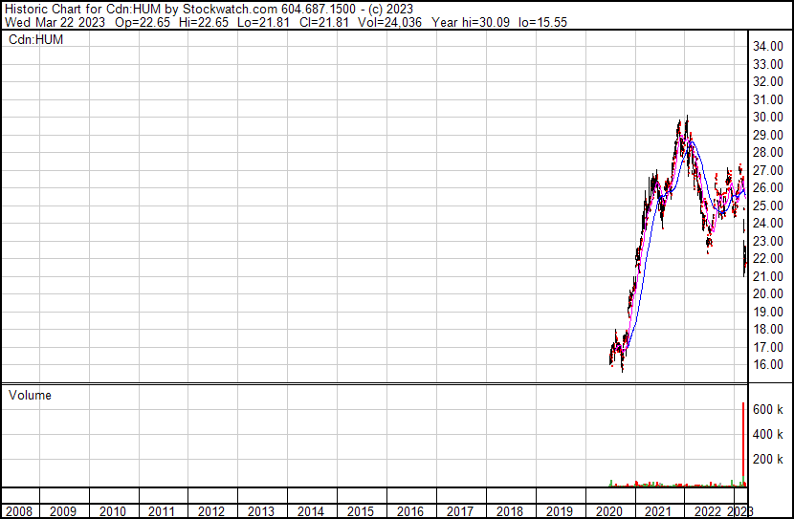Select the 400 k volume axis label
The width and height of the screenshot is (794, 519).
[x=769, y=435]
